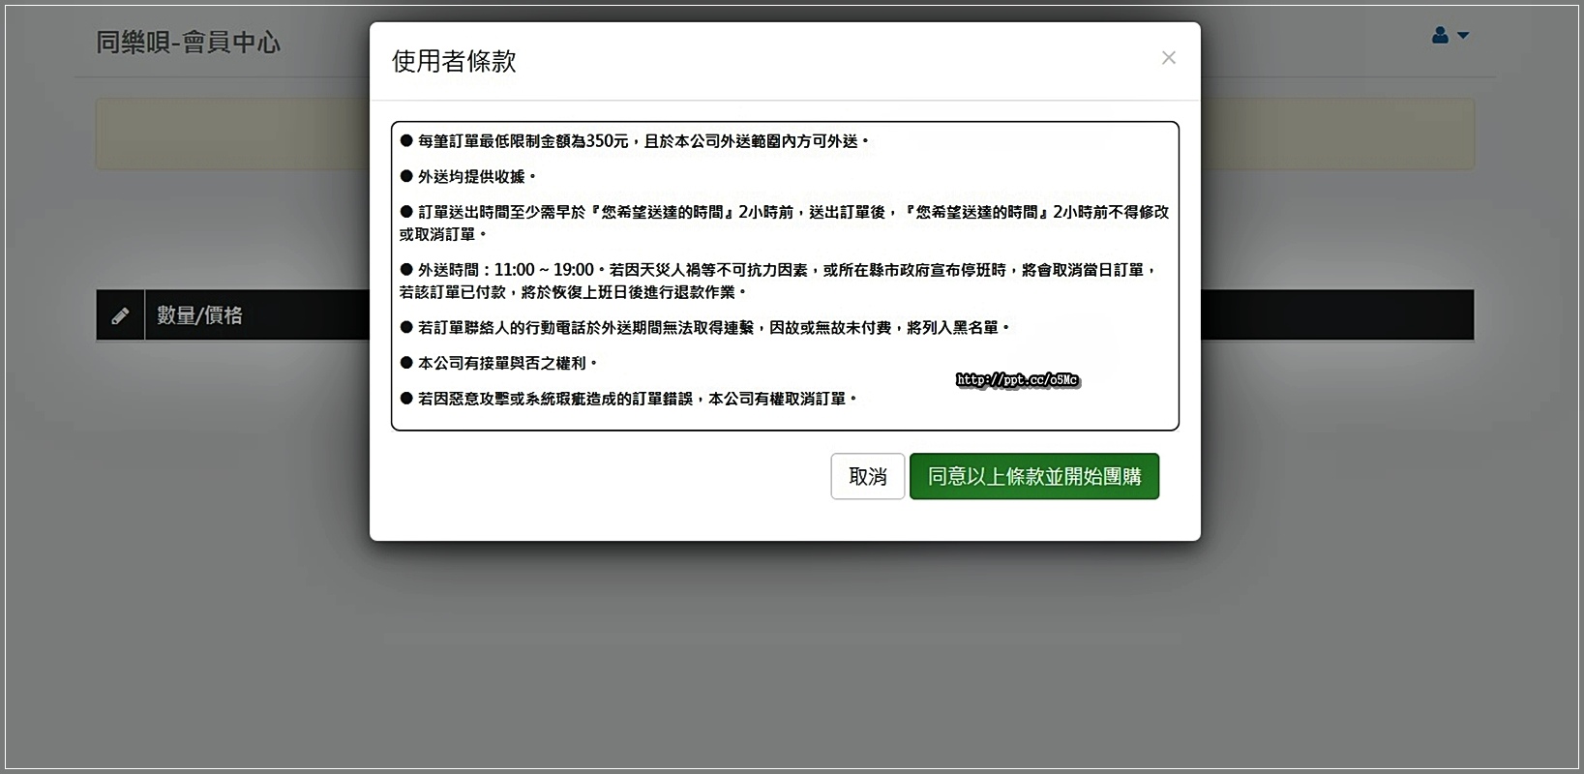Image resolution: width=1584 pixels, height=774 pixels.
Task: Click the pencil edit icon
Action: (x=120, y=315)
